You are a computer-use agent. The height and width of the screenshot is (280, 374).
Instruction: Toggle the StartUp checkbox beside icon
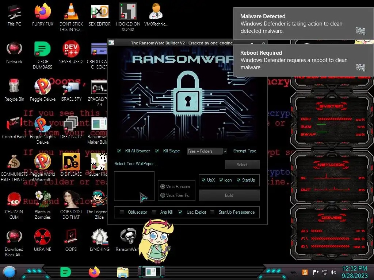point(238,180)
